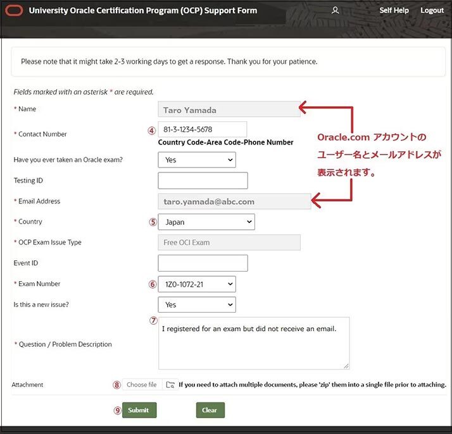
Task: Click the Clear button
Action: (210, 410)
